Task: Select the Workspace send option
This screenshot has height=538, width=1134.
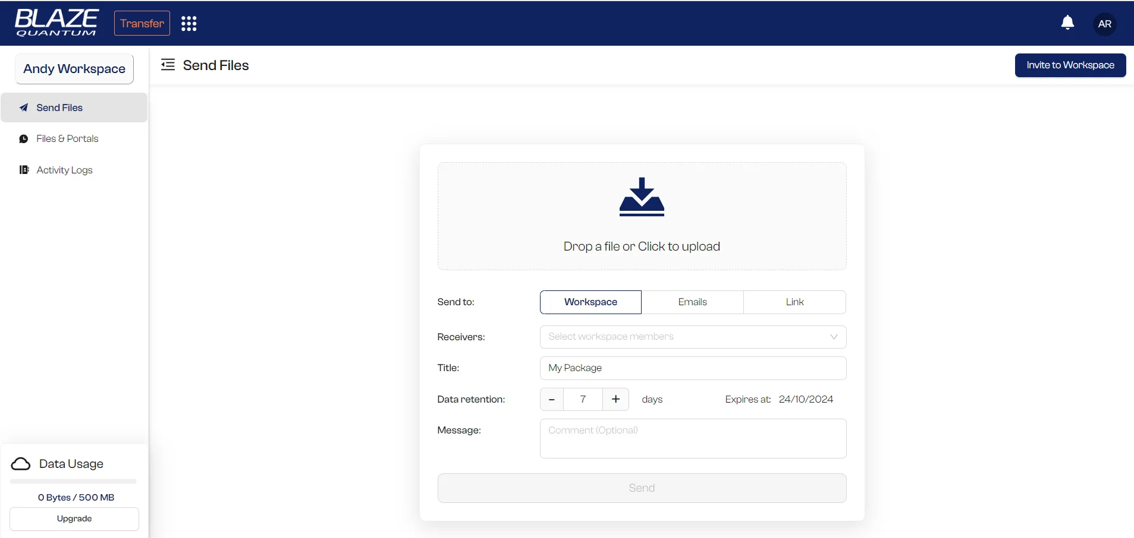Action: point(590,302)
